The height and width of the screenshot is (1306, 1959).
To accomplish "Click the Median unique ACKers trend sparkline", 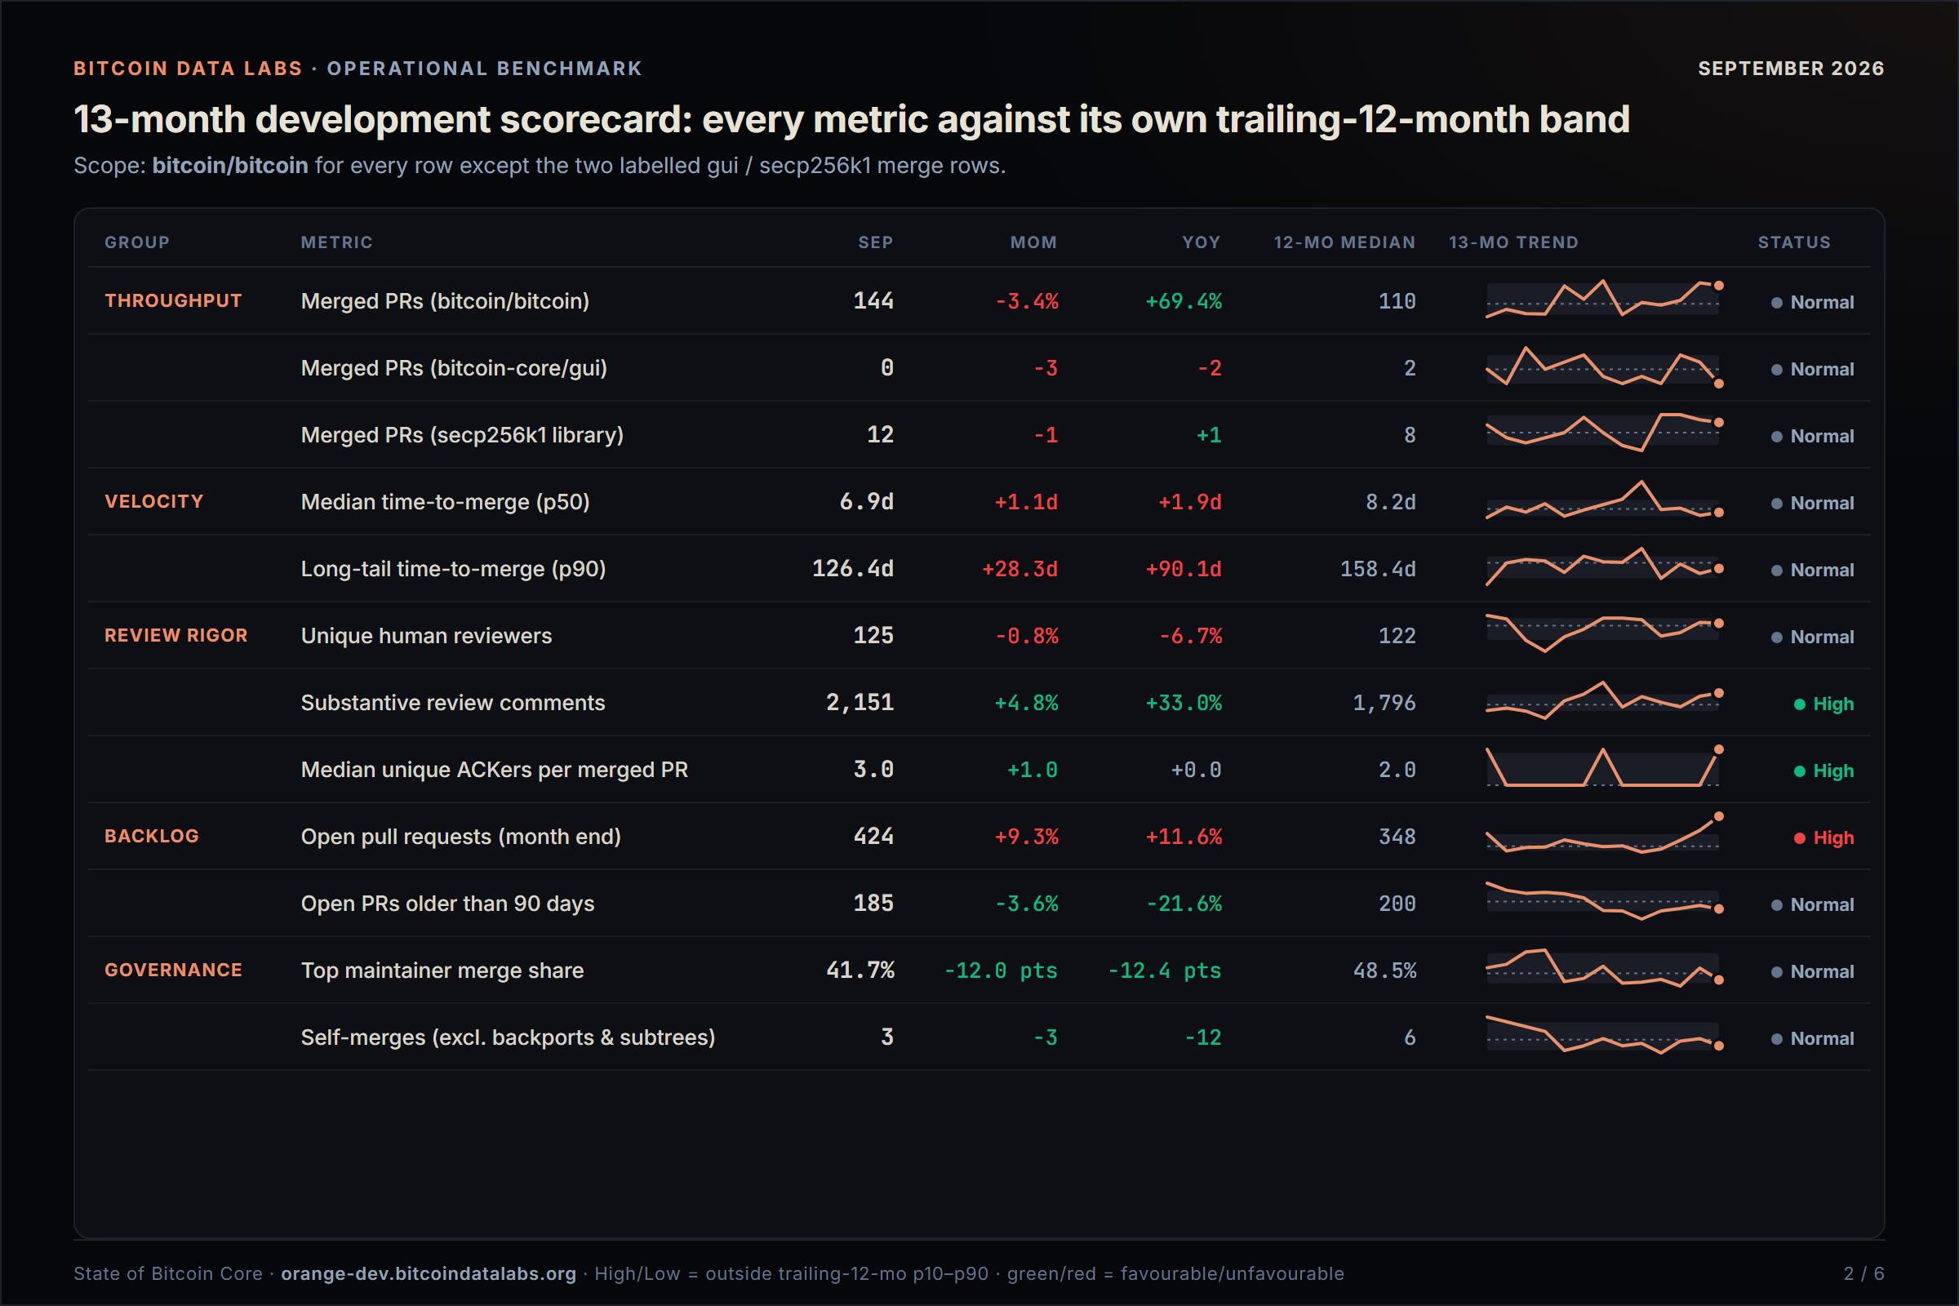I will coord(1604,768).
